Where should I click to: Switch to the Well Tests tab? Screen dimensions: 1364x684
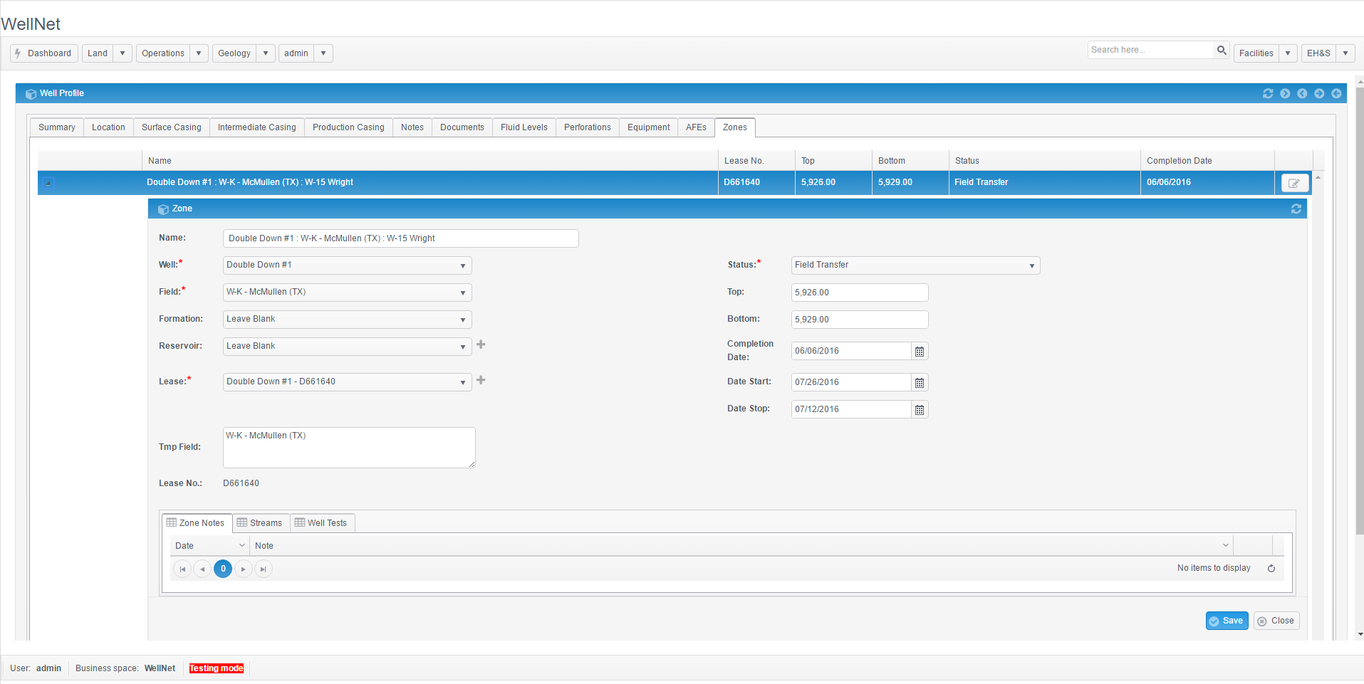tap(321, 523)
